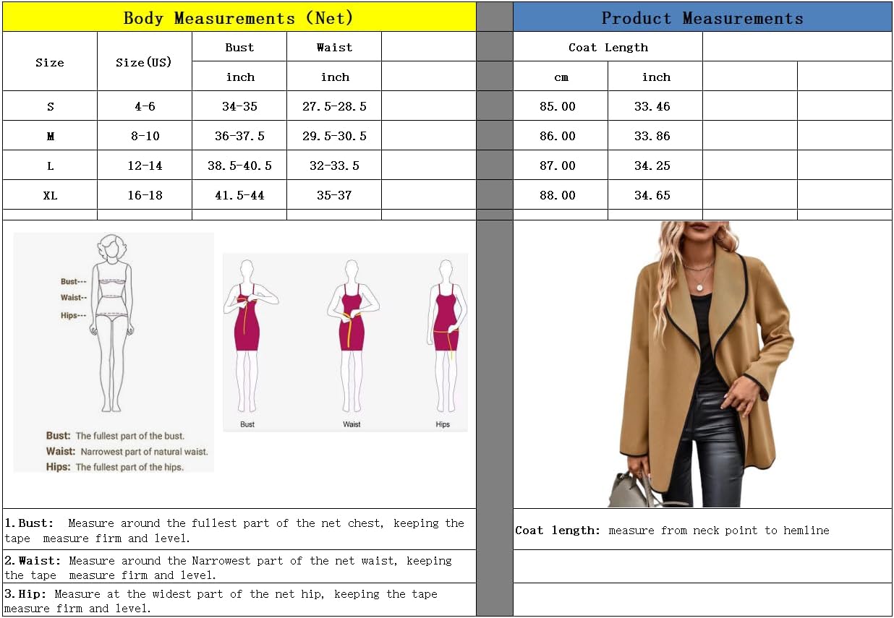The height and width of the screenshot is (618, 894).
Task: Click the 'Bust---' label on line diagram
Action: click(x=74, y=282)
